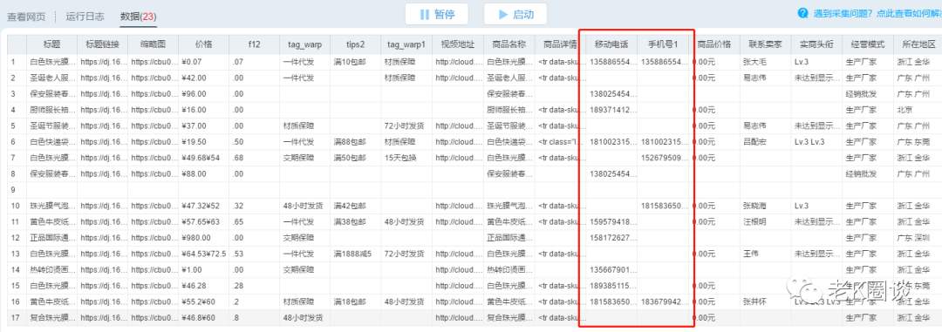This screenshot has width=942, height=332.
Task: Select the 满18包邮 cell
Action: pyautogui.click(x=356, y=302)
